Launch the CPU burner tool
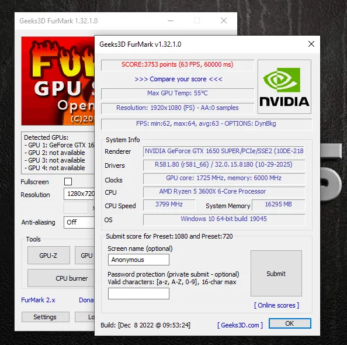Viewport: 347px width, 345px height. [x=61, y=278]
